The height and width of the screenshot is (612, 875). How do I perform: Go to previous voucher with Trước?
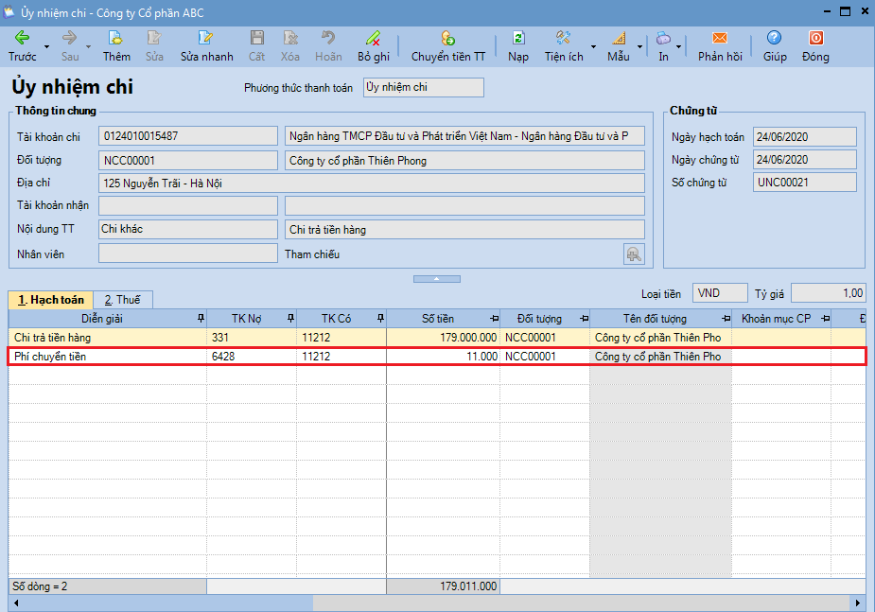click(x=22, y=45)
